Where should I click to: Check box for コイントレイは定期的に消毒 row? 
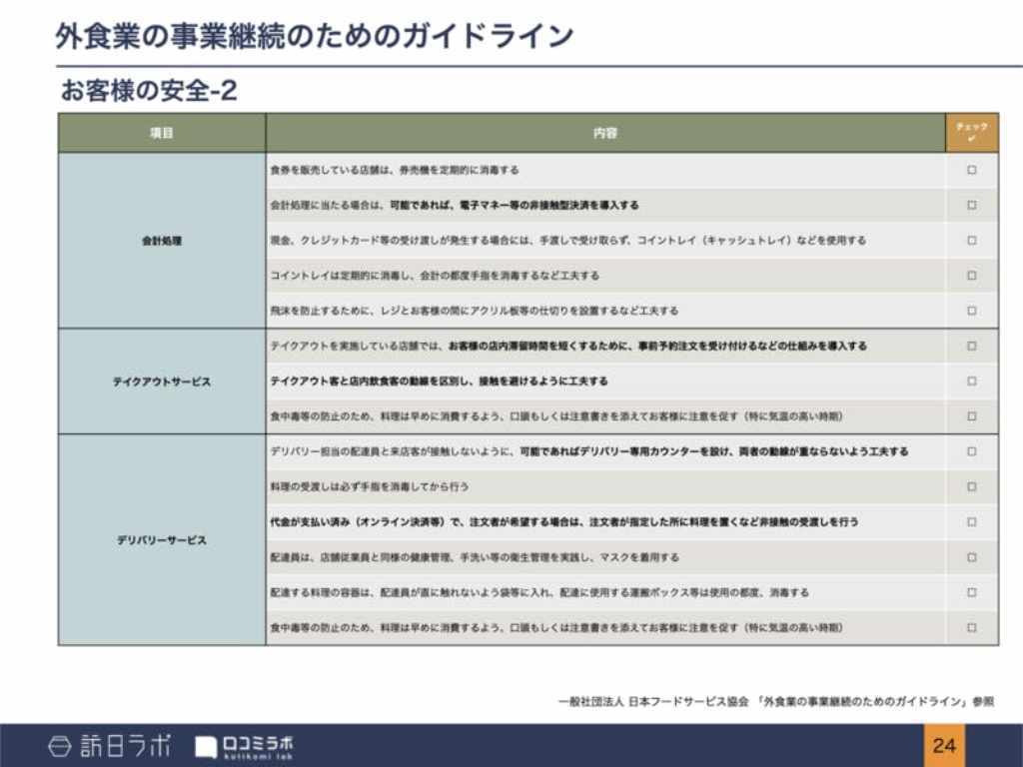coord(971,276)
